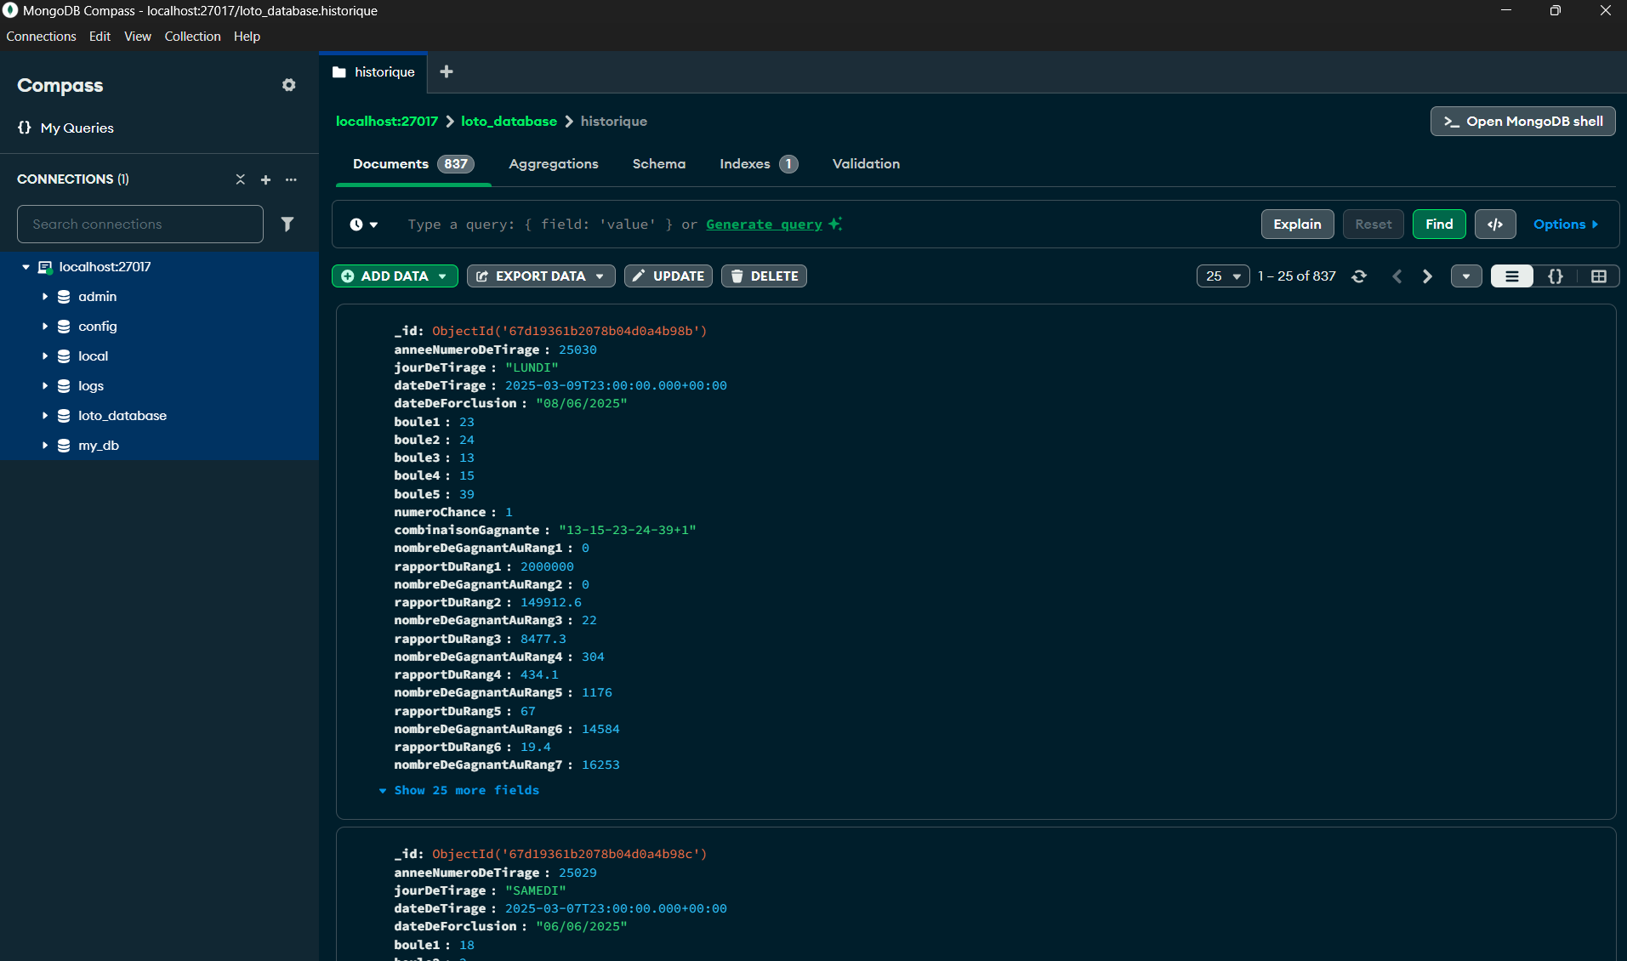1627x961 pixels.
Task: Click the config database icon
Action: tap(64, 327)
